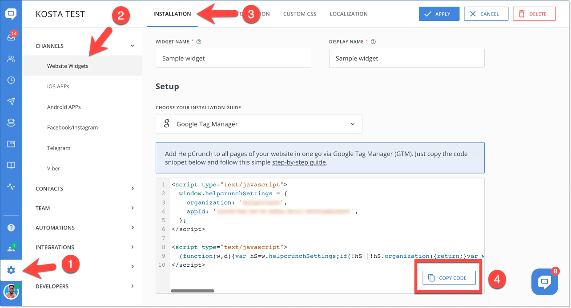
Task: Open the invite teammate icon with badge
Action: click(x=12, y=248)
